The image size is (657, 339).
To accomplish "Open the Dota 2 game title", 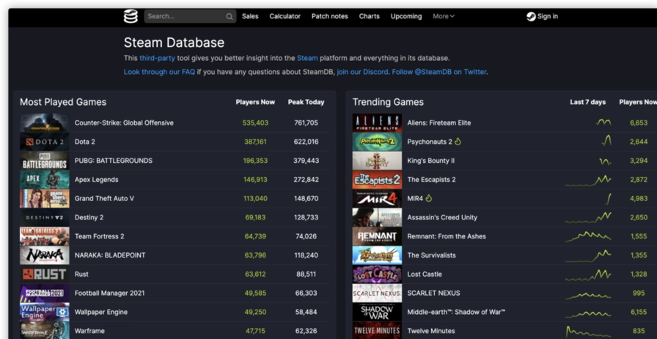I will tap(84, 142).
